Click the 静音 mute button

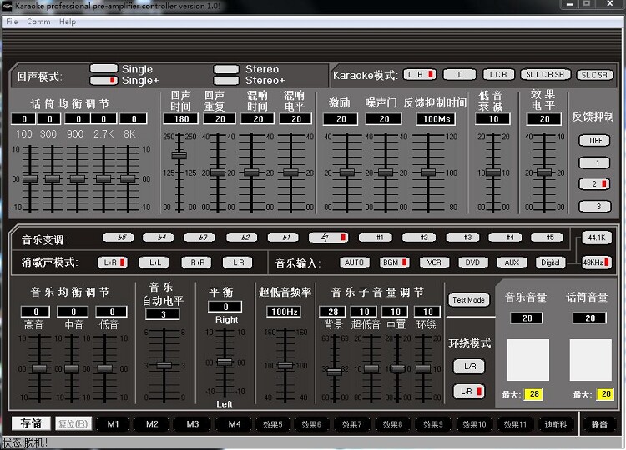point(598,424)
